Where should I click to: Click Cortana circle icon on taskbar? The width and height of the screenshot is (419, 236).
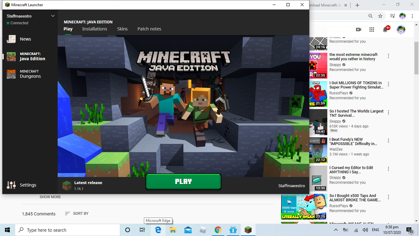127,230
